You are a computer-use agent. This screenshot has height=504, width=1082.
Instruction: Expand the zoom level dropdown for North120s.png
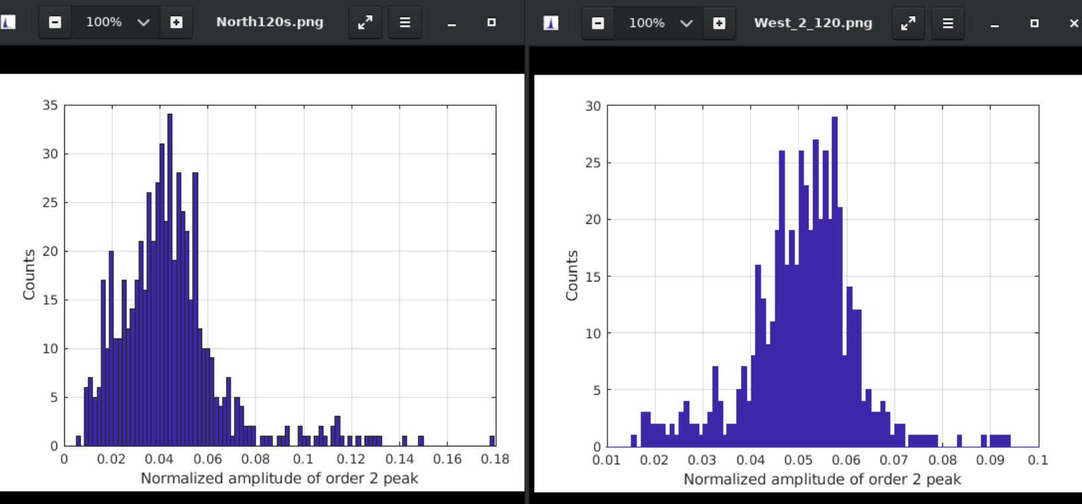pos(143,23)
